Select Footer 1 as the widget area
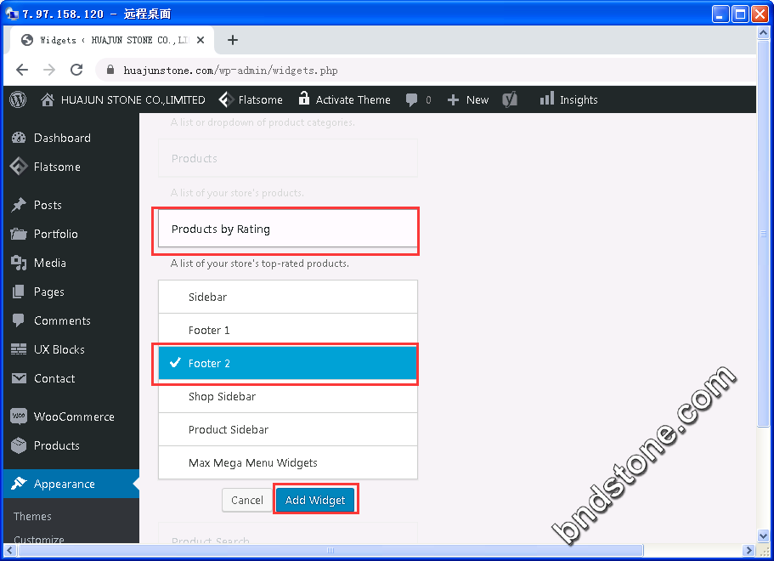The height and width of the screenshot is (561, 774). (288, 330)
